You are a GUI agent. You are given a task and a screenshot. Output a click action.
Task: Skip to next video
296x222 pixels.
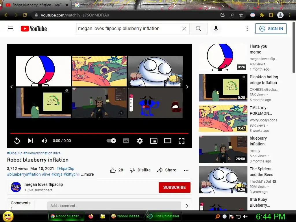pos(31,141)
